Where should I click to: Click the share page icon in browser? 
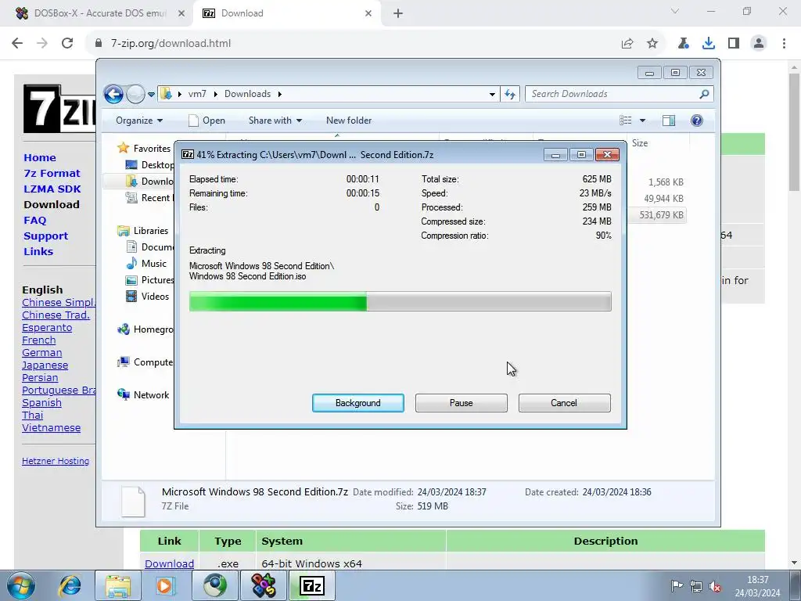(x=627, y=44)
